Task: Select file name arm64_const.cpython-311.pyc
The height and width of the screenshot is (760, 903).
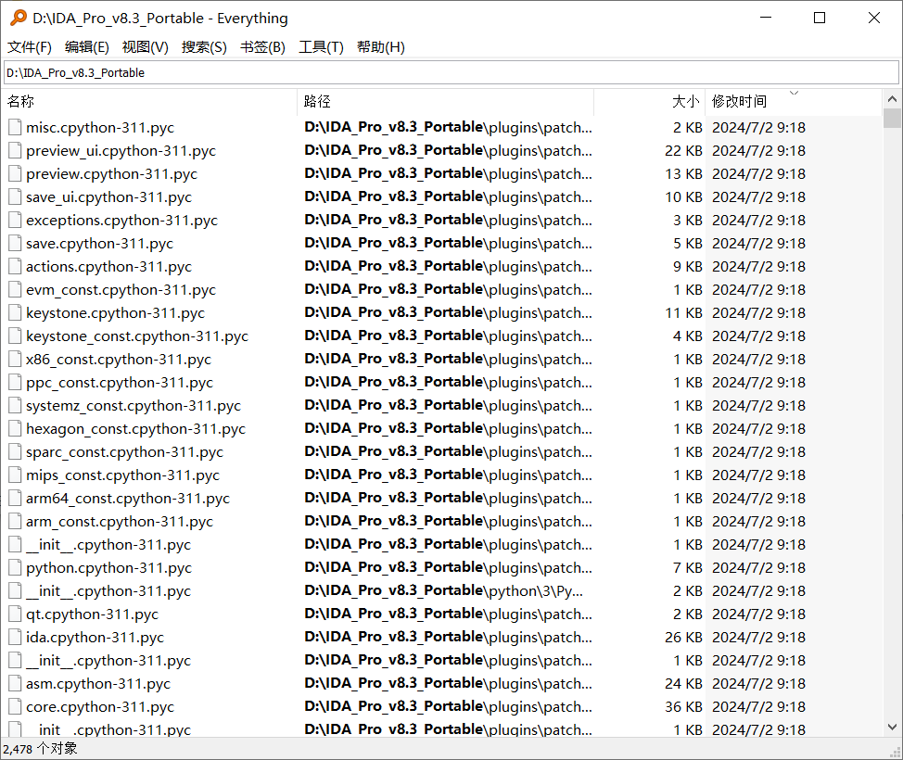Action: click(x=127, y=498)
